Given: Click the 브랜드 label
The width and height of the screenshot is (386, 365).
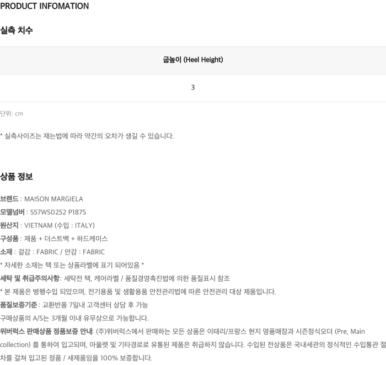Looking at the screenshot, I should [9, 199].
